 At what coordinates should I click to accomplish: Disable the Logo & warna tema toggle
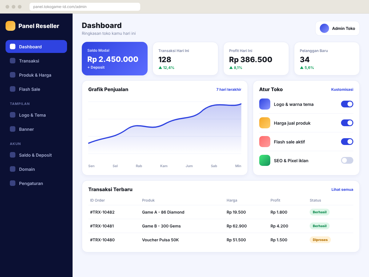347,104
